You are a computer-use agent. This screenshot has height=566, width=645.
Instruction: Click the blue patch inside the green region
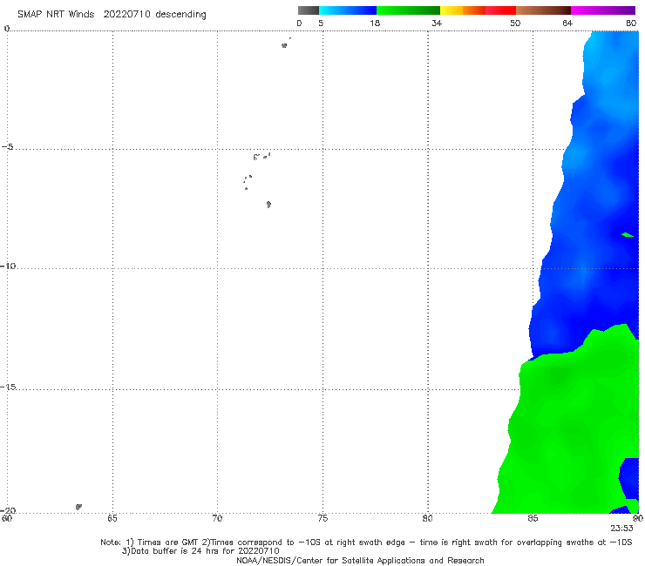[x=628, y=478]
